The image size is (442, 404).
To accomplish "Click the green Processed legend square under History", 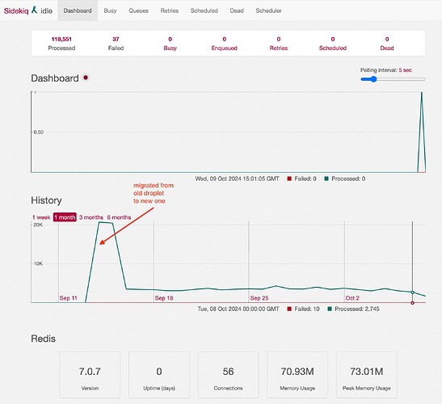I will coord(330,309).
